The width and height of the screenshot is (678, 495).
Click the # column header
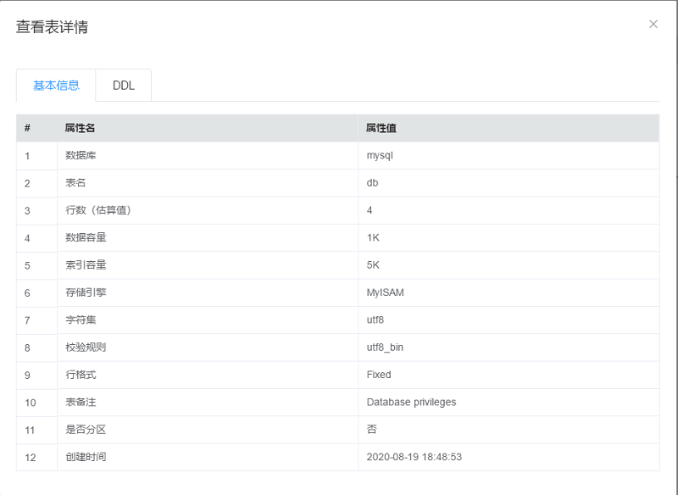click(x=36, y=128)
